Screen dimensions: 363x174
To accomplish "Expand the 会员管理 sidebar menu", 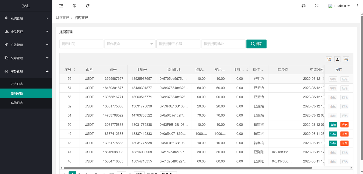I will [26, 32].
